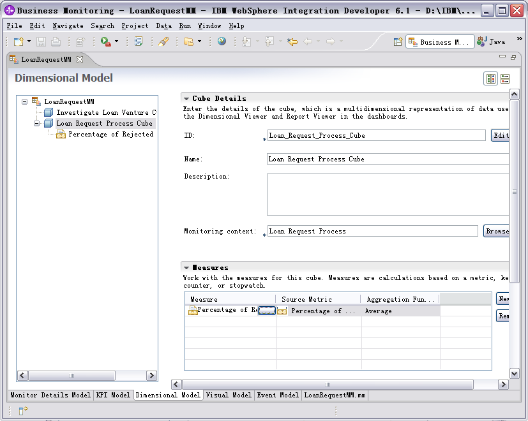
Task: Click the cube ID input field
Action: click(376, 135)
